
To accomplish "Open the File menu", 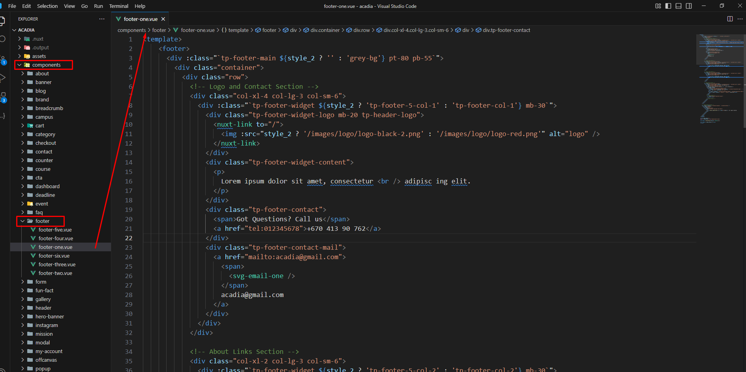I will click(x=12, y=6).
